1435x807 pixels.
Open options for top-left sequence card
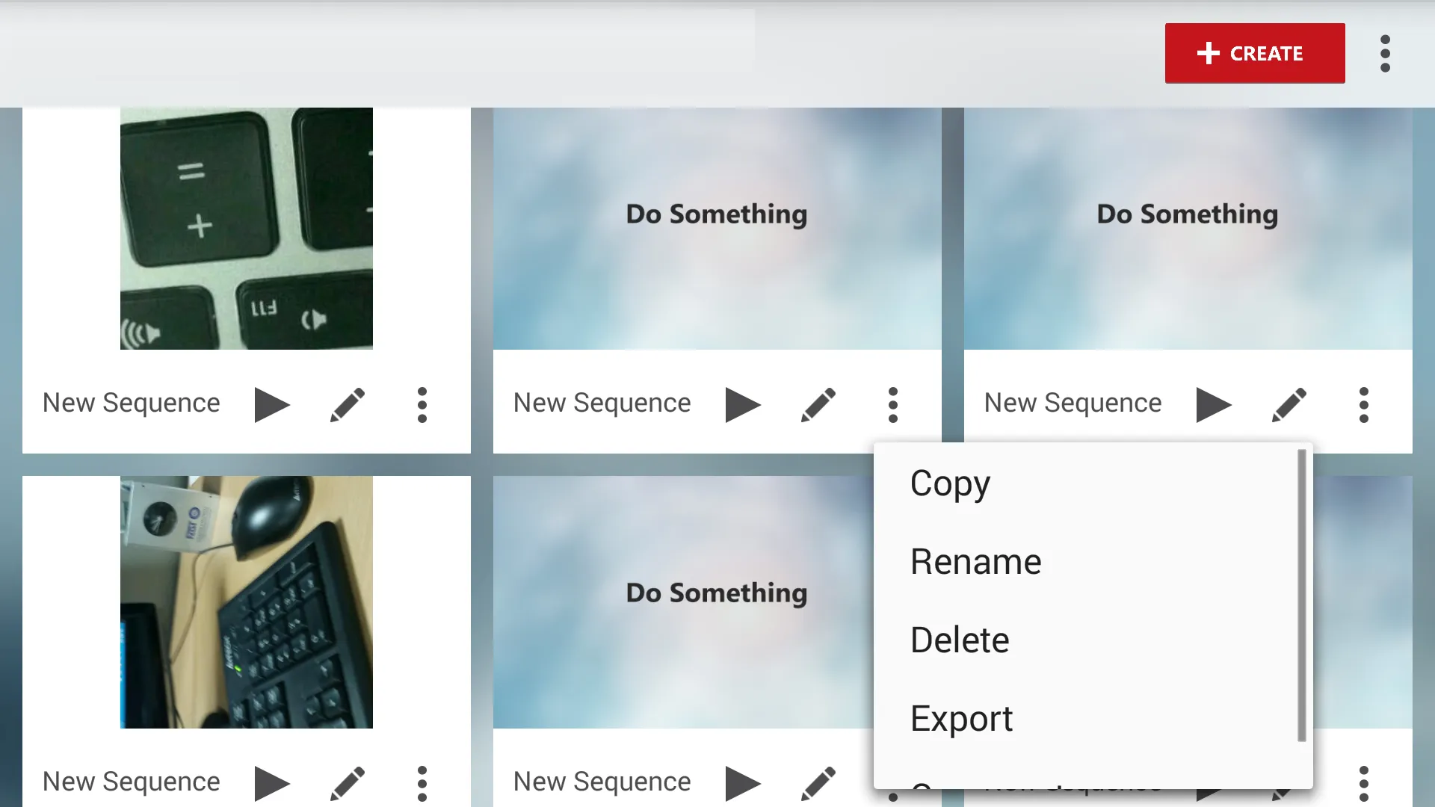(422, 405)
